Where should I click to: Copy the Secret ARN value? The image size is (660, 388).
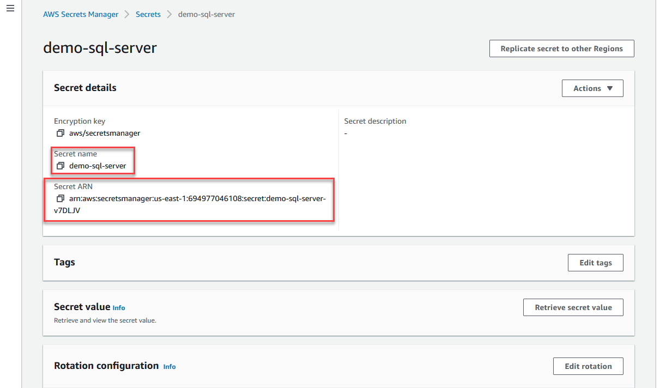(x=60, y=198)
